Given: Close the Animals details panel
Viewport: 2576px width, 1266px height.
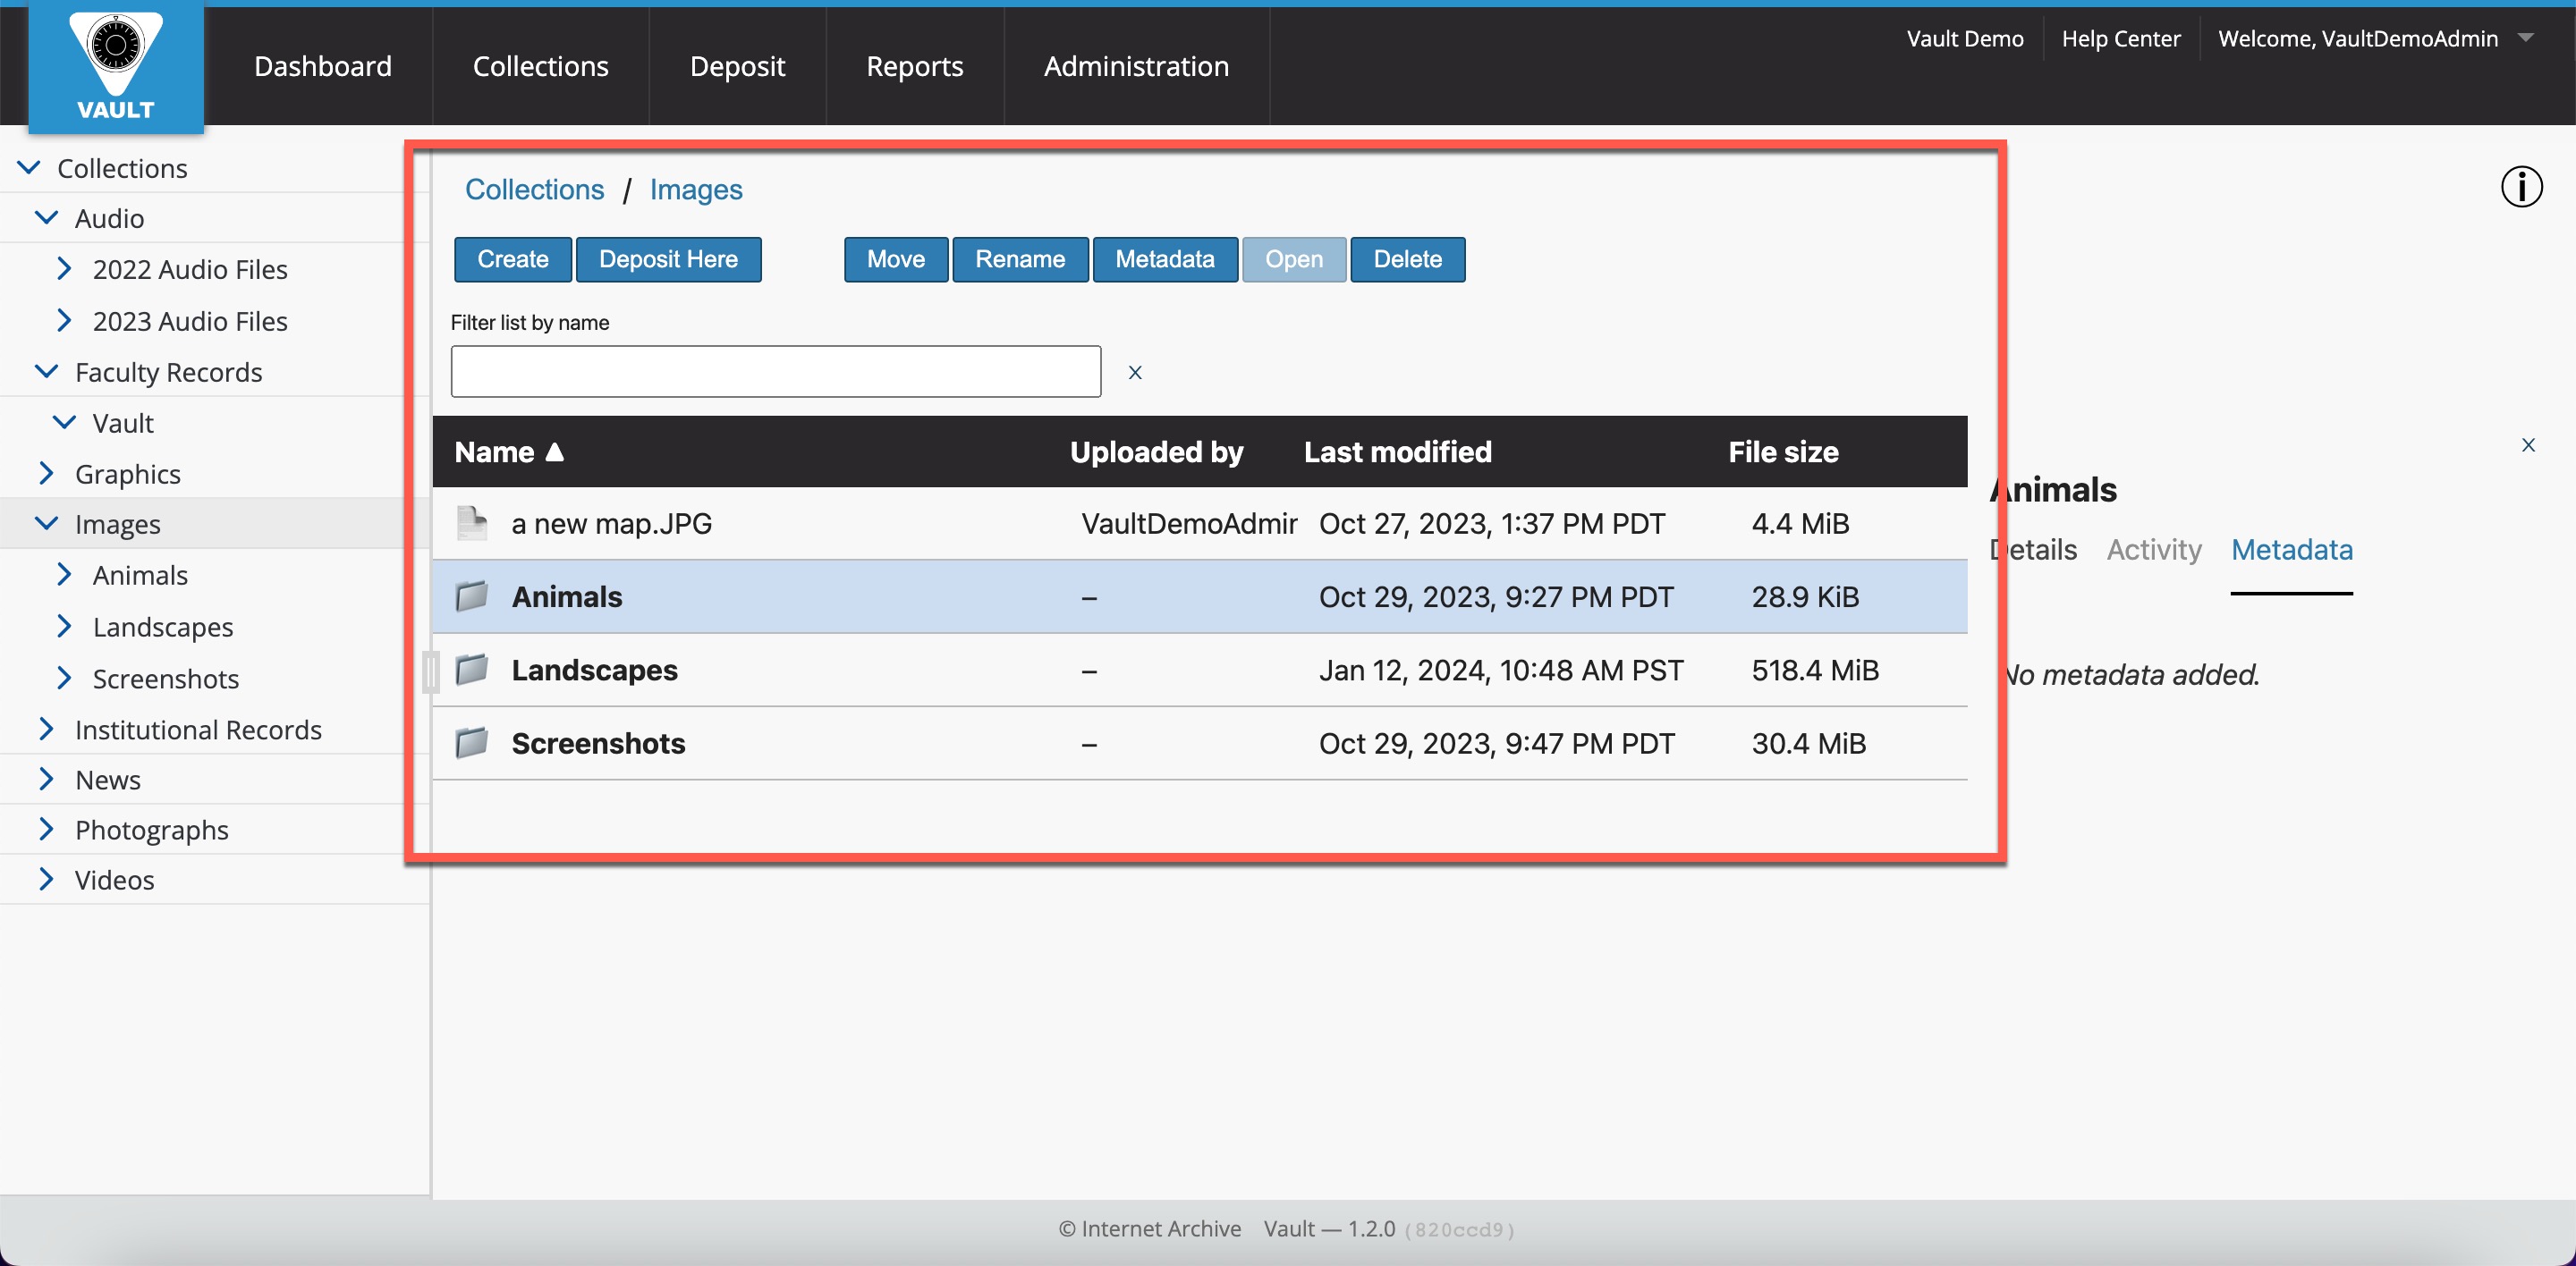Looking at the screenshot, I should click(2528, 445).
